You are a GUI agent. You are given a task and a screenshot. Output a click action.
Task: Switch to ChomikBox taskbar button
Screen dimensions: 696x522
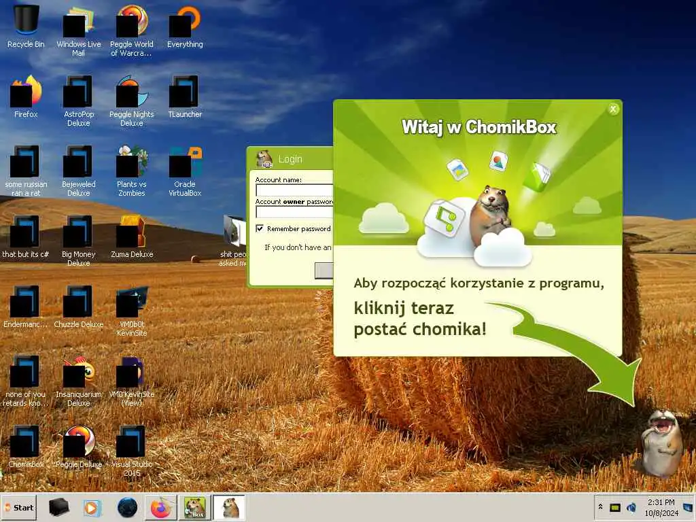[x=195, y=507]
